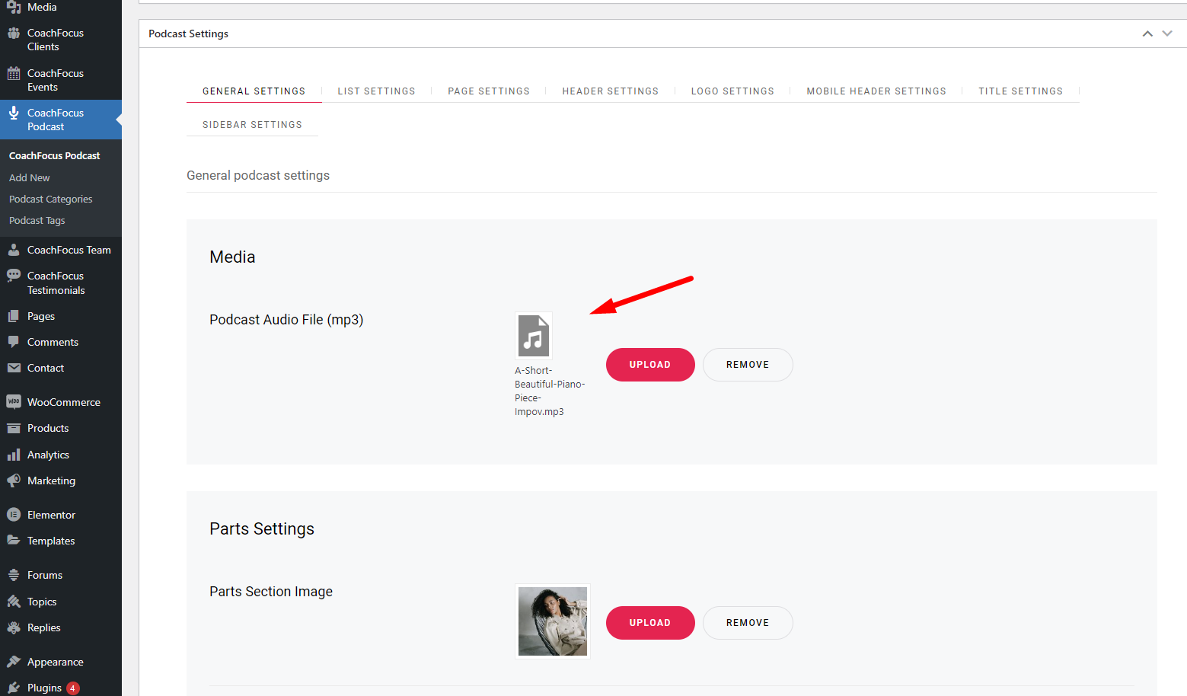1187x696 pixels.
Task: Open Add New podcast link
Action: coord(30,177)
